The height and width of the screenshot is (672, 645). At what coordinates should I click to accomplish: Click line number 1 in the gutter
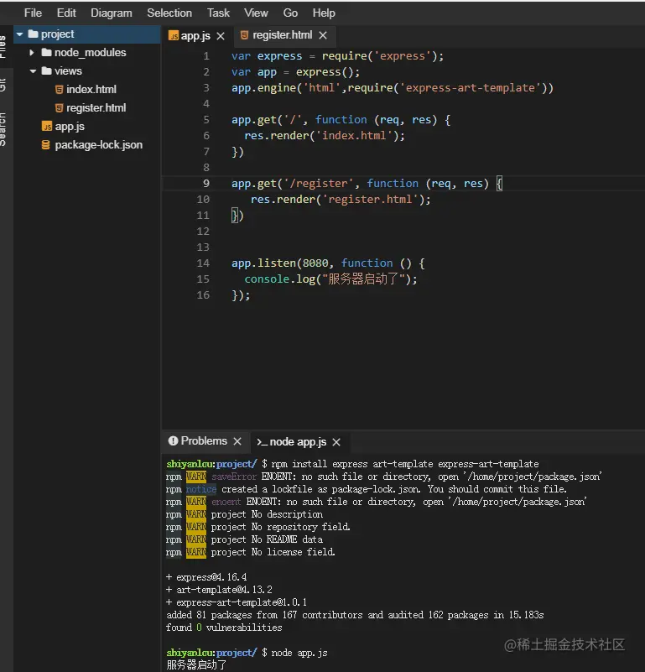pos(206,56)
